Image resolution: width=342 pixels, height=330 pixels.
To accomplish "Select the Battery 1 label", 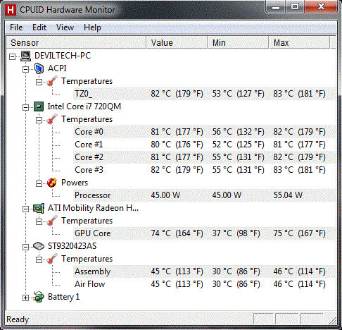I will pos(64,297).
